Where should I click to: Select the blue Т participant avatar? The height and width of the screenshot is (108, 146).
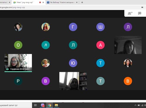[x=100, y=63]
